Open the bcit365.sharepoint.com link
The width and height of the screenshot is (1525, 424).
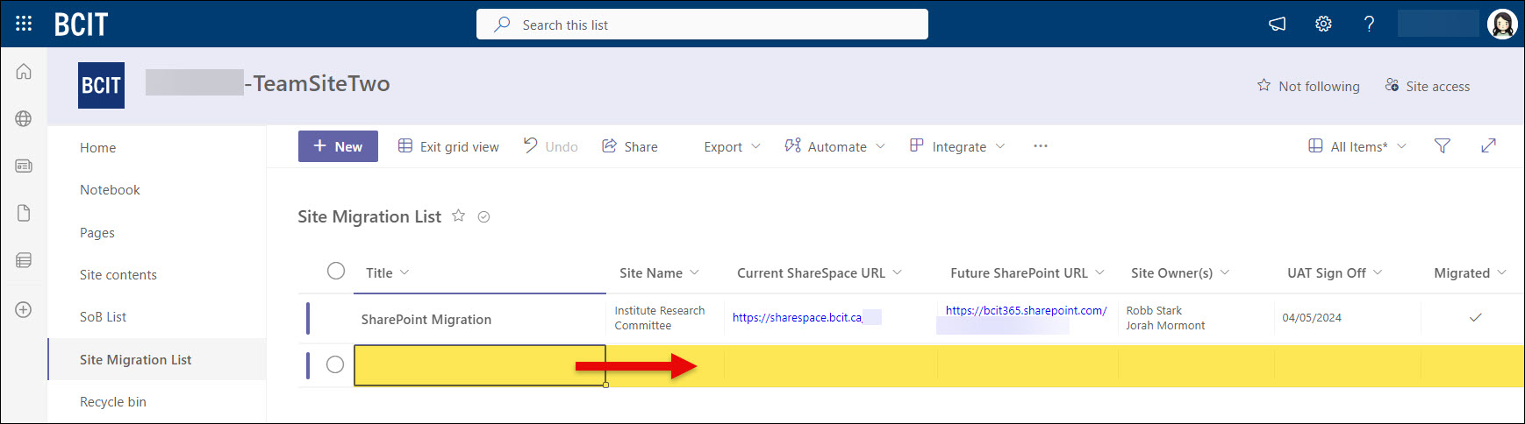(x=1026, y=310)
